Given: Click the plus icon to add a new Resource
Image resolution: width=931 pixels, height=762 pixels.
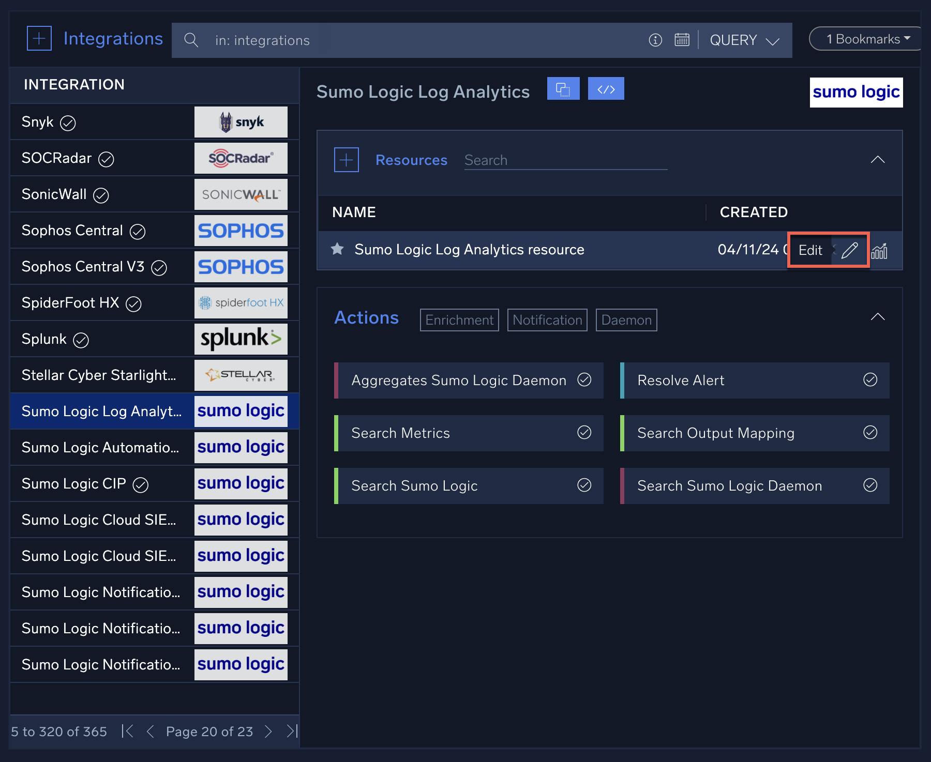Looking at the screenshot, I should [346, 160].
